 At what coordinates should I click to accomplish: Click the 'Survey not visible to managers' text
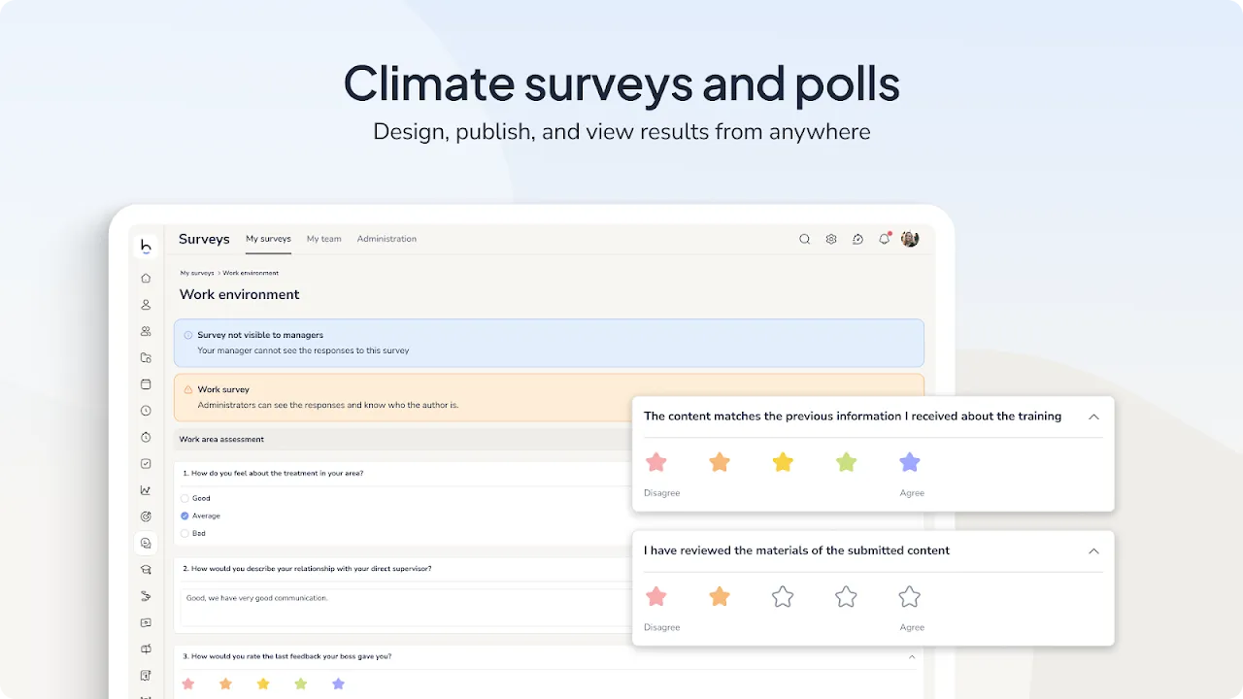[260, 335]
